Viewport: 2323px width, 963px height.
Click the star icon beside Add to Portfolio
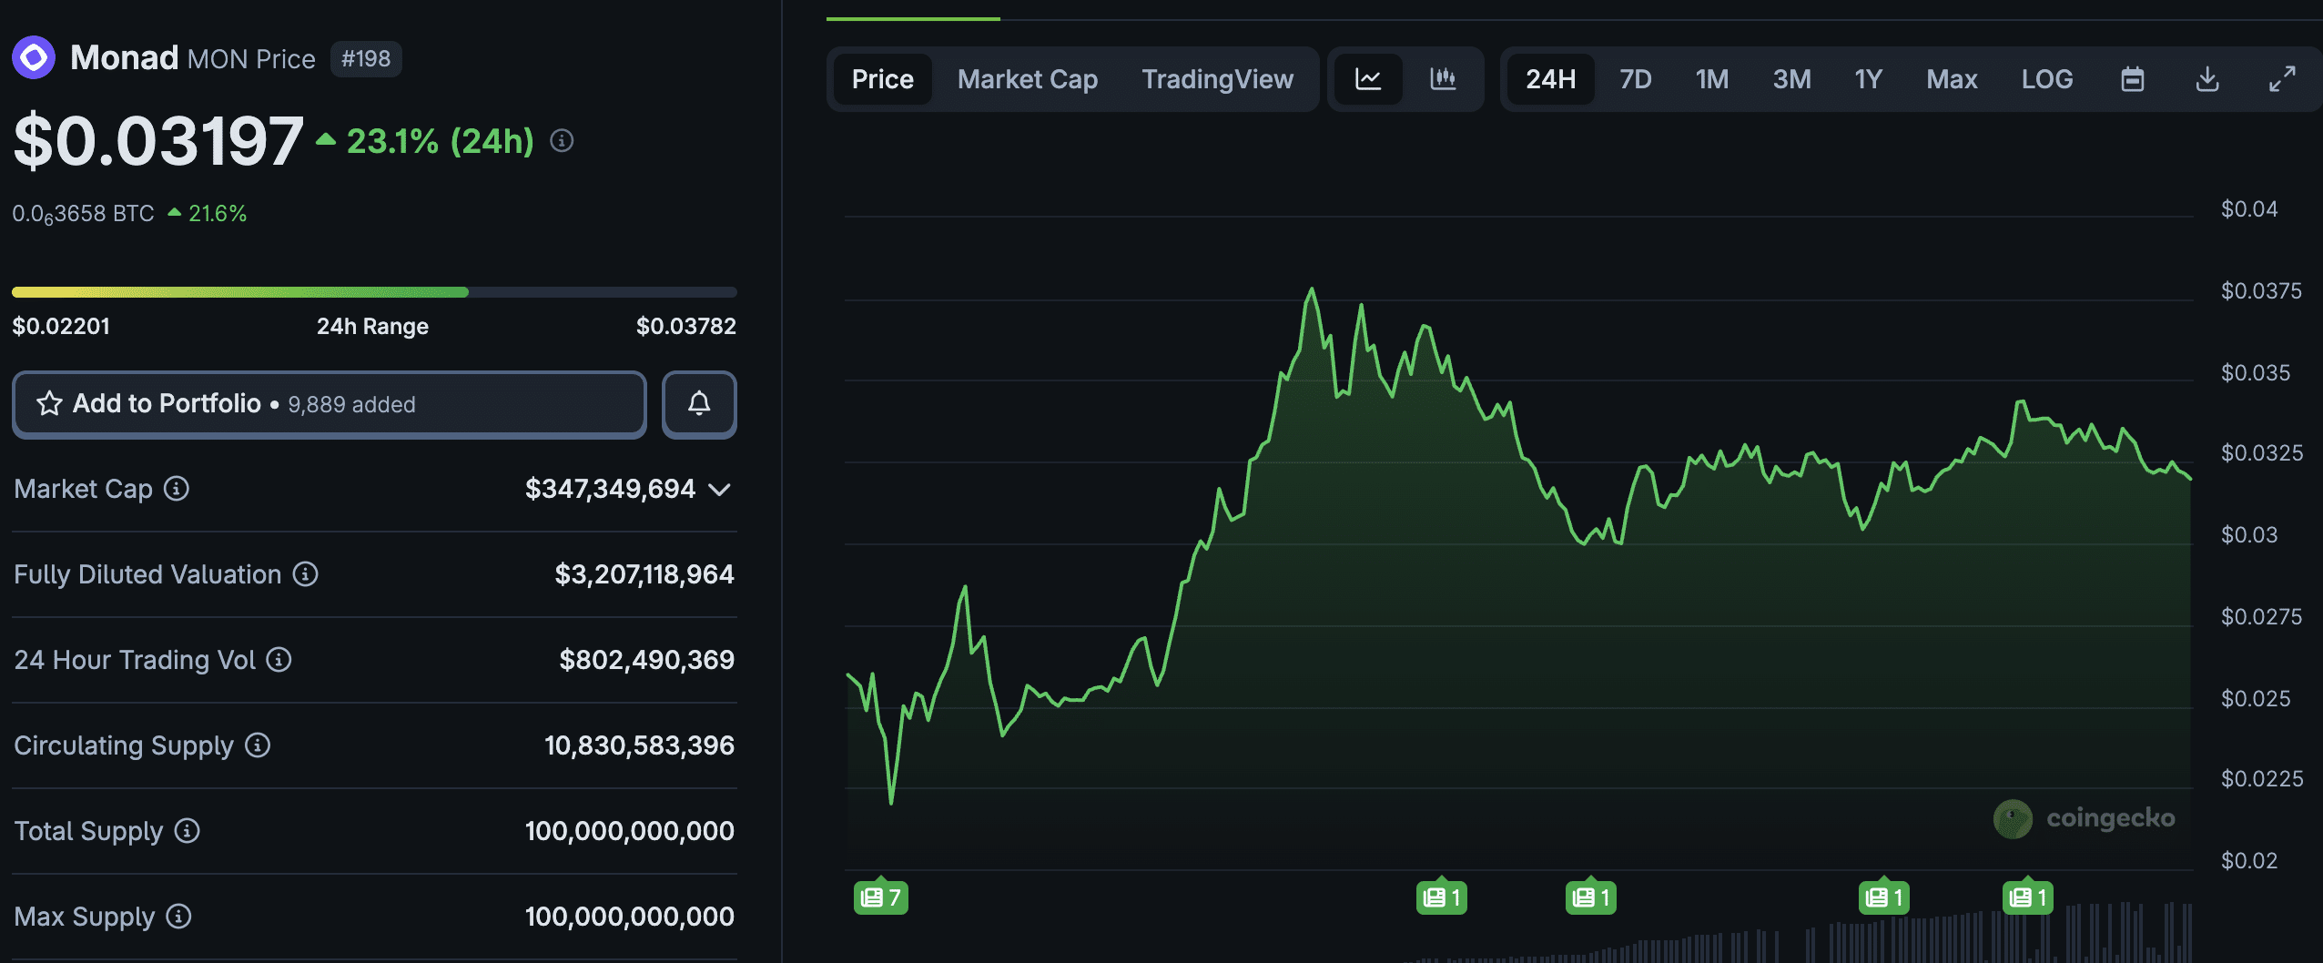pos(49,403)
